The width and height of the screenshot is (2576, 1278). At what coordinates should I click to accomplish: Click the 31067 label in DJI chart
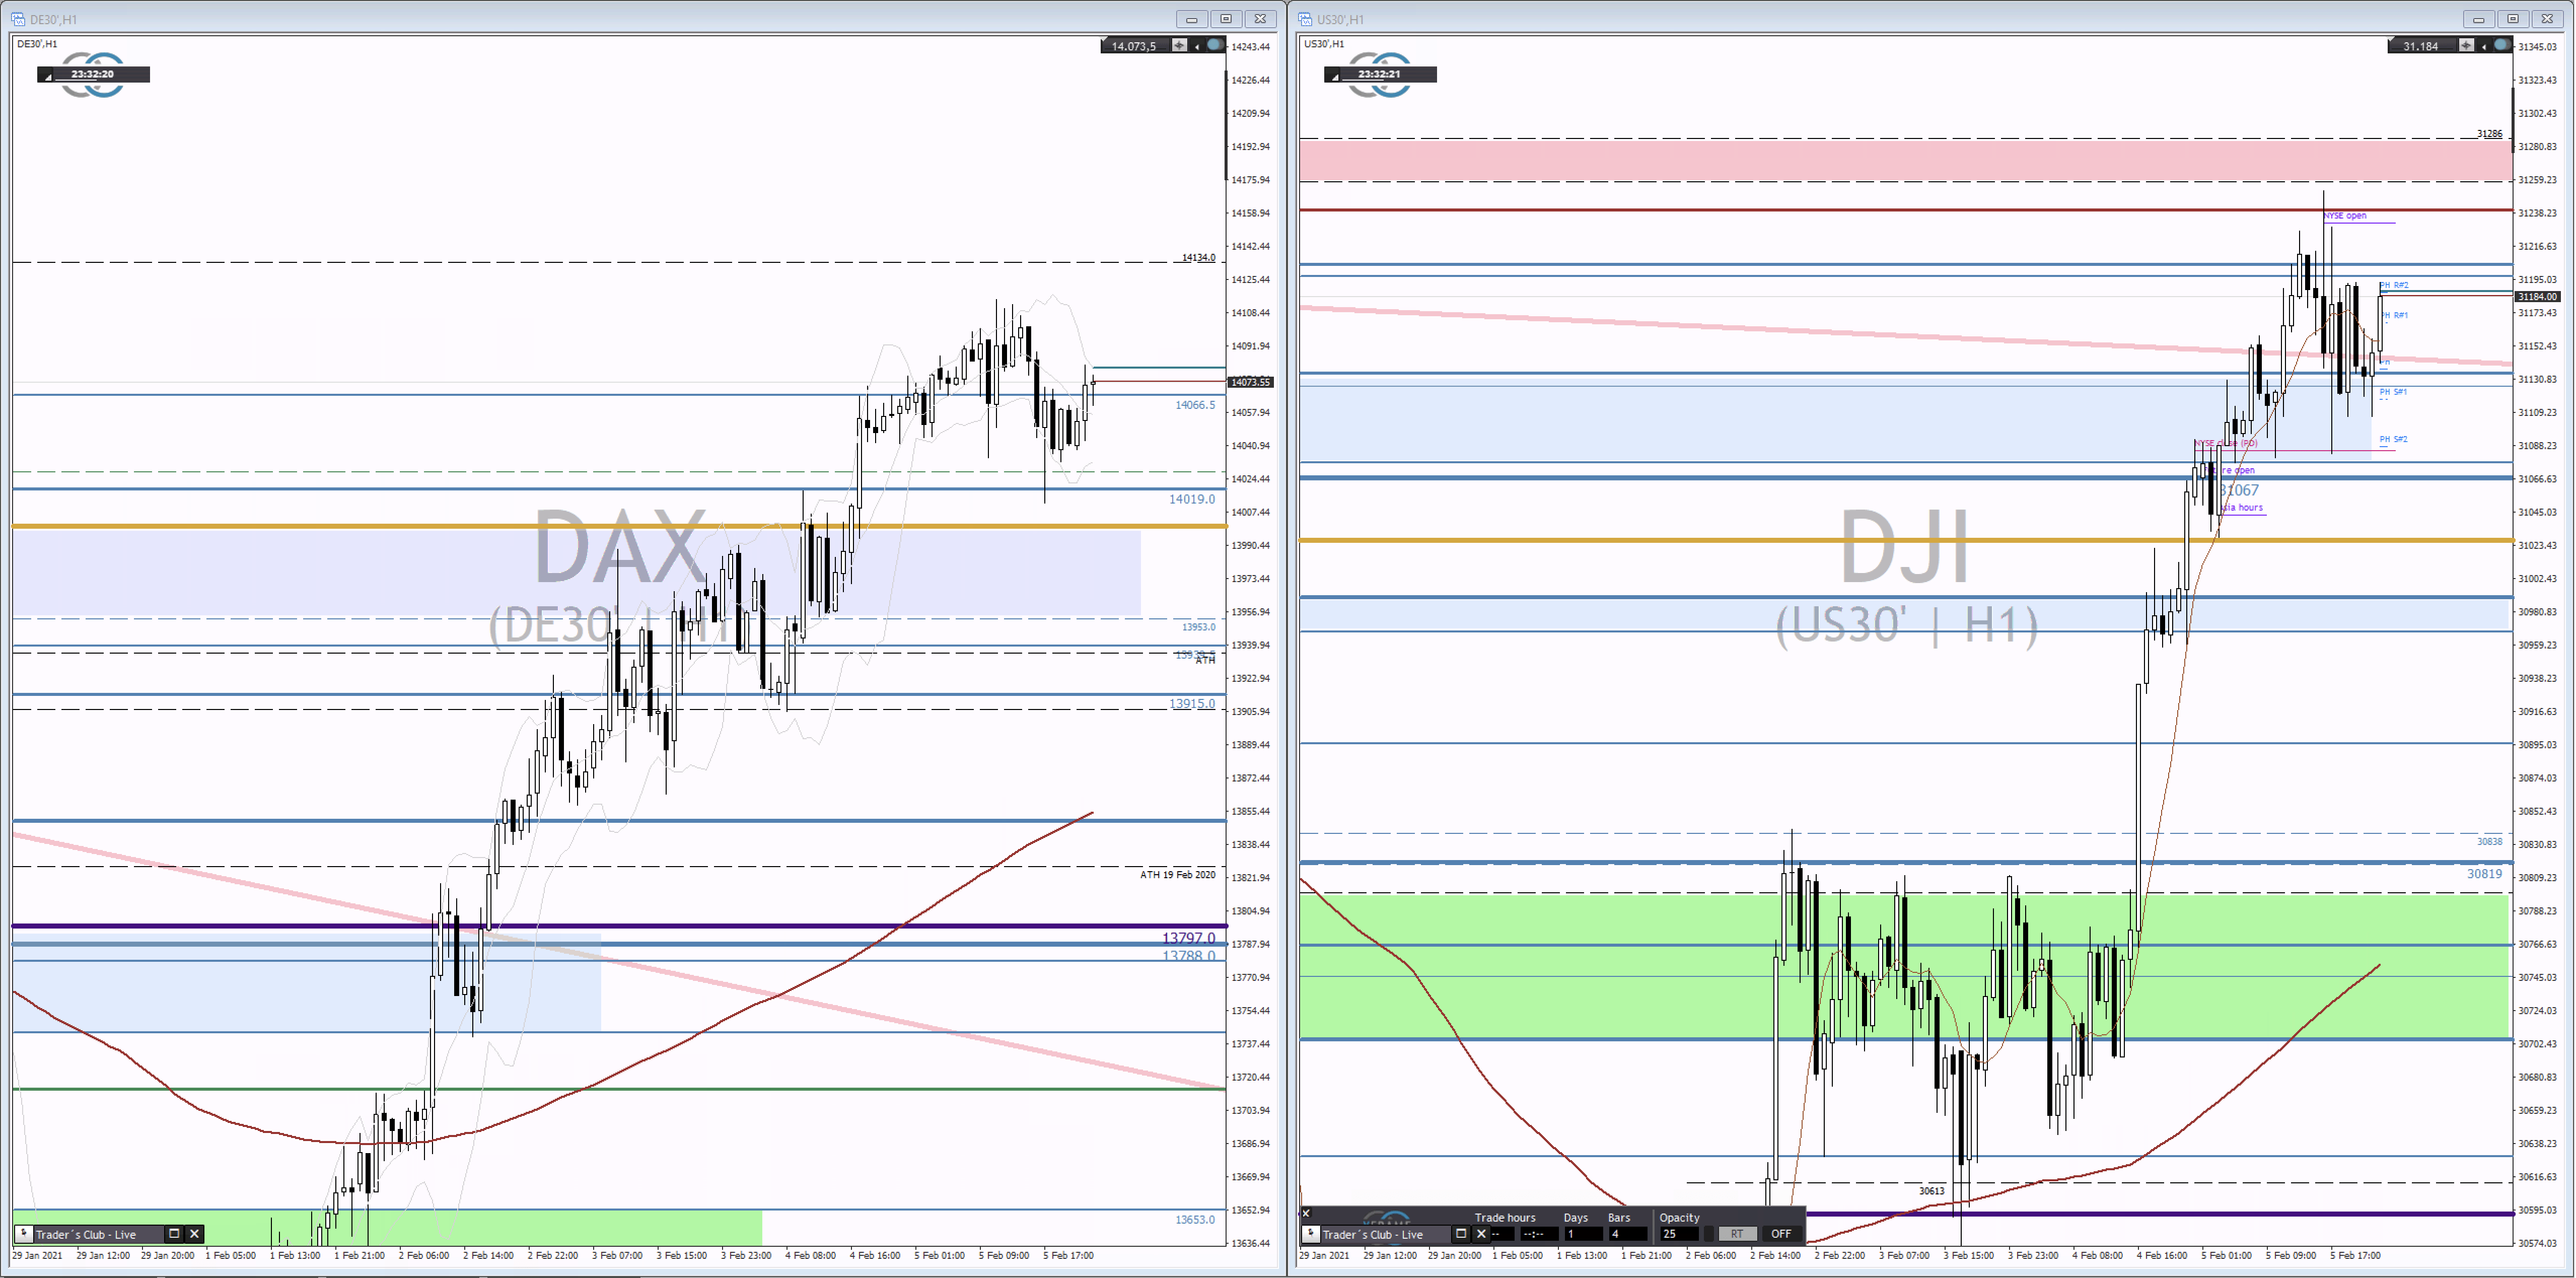(x=2239, y=490)
